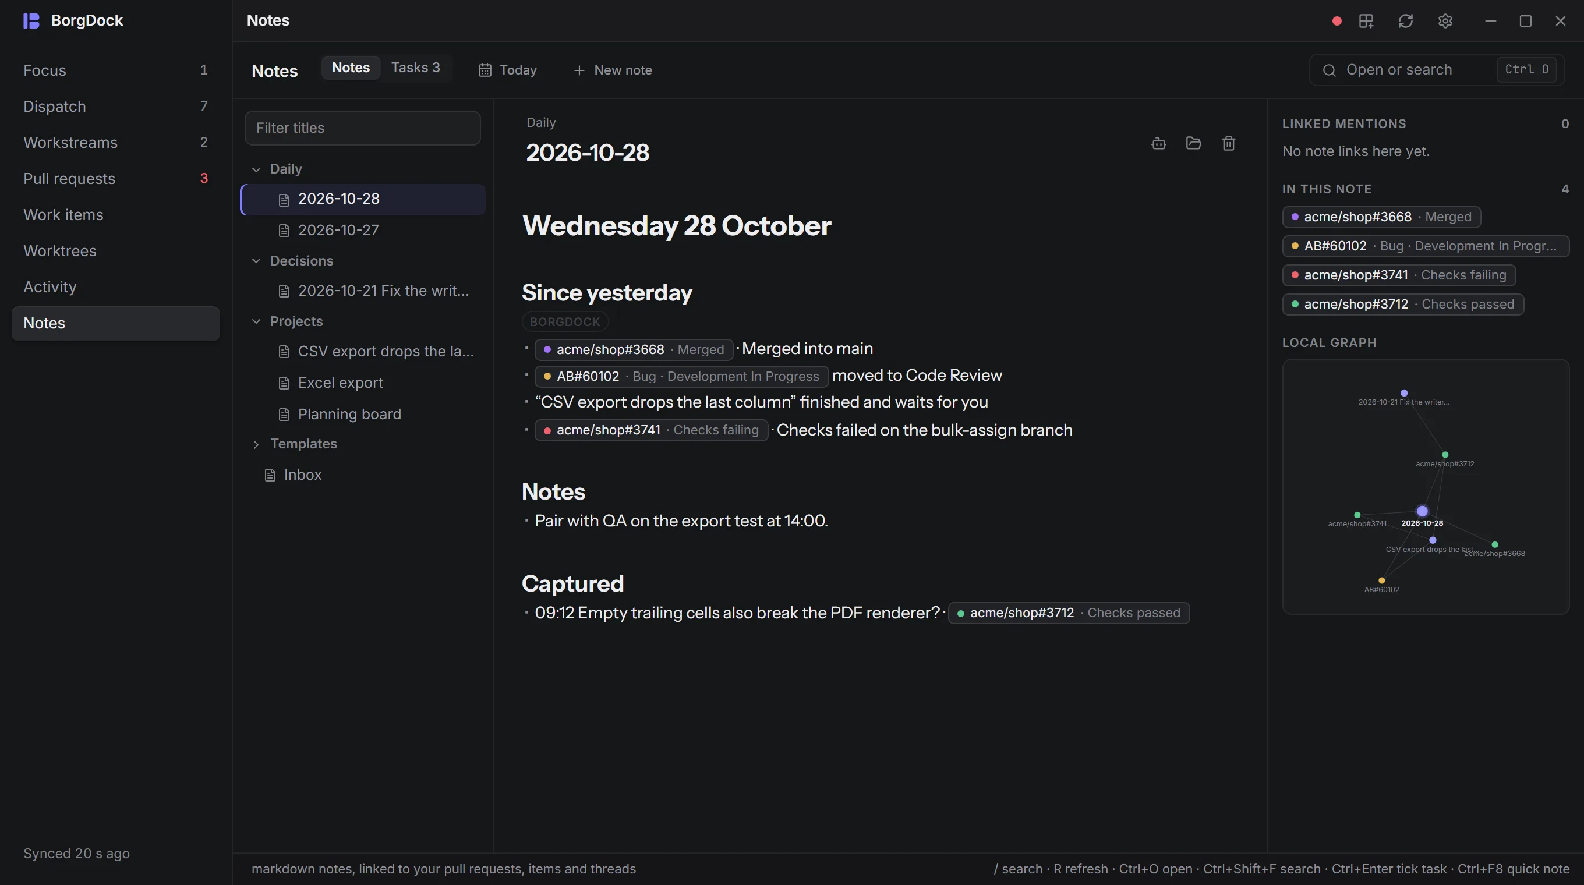Image resolution: width=1584 pixels, height=885 pixels.
Task: Click the magnifier icon in search box
Action: [1330, 70]
